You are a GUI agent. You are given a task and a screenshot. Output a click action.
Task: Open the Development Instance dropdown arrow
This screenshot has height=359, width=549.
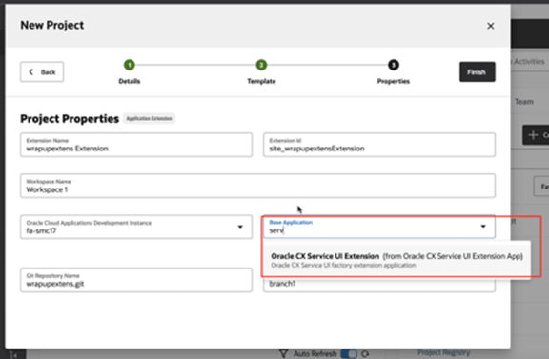pyautogui.click(x=240, y=227)
